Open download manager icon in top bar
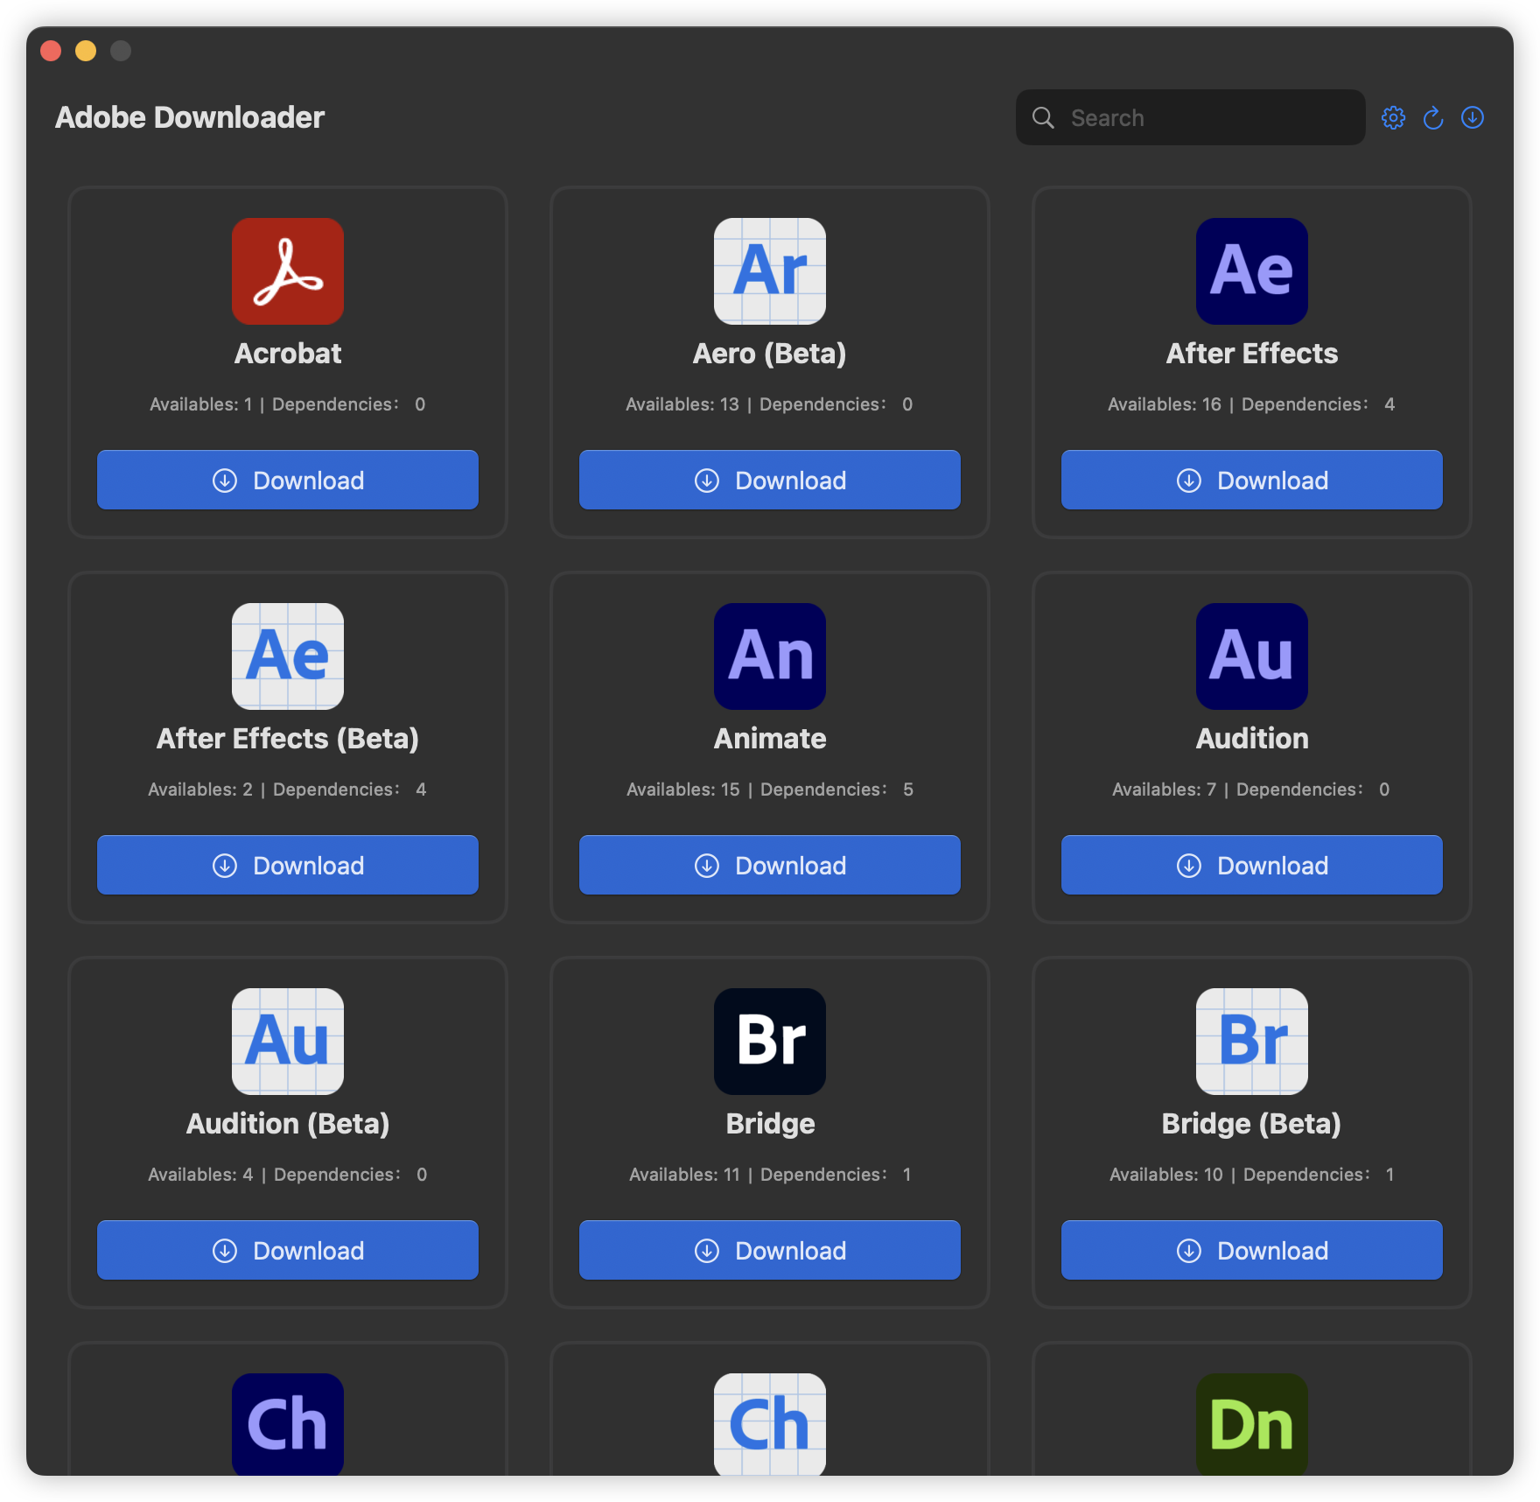This screenshot has width=1540, height=1502. pos(1473,117)
